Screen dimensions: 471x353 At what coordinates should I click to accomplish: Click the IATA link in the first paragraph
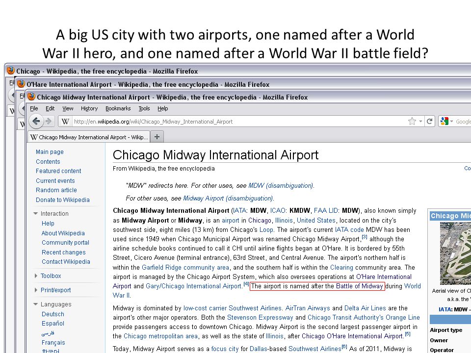239,210
